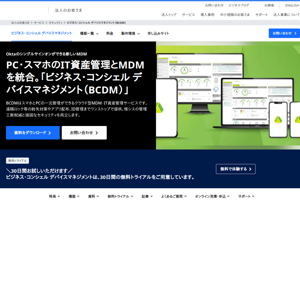This screenshot has width=300, height=300.
Task: Click hero image of BCDM devices
Action: click(228, 96)
